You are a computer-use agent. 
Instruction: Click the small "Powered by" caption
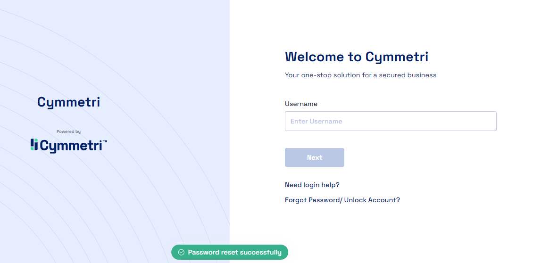(x=68, y=131)
